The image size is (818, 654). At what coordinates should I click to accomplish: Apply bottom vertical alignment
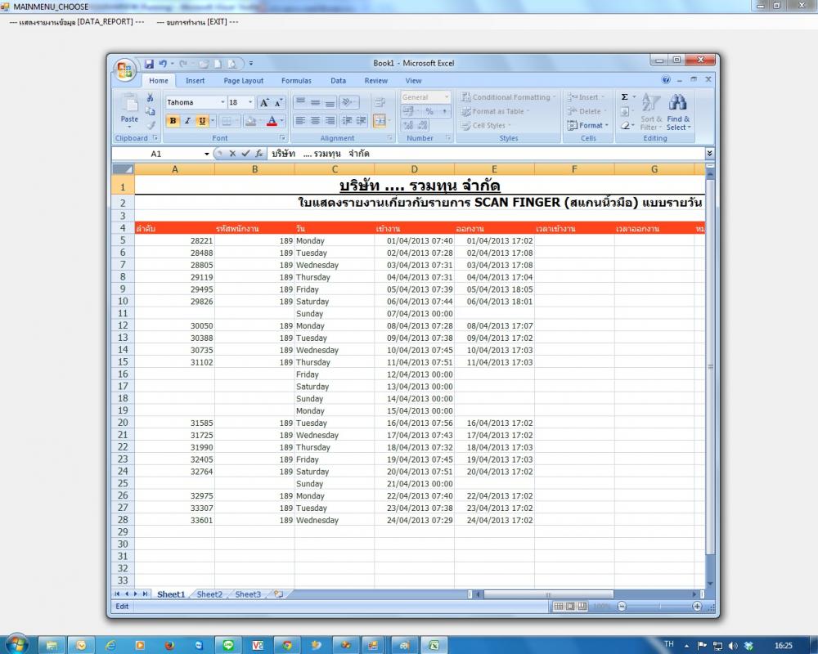330,103
